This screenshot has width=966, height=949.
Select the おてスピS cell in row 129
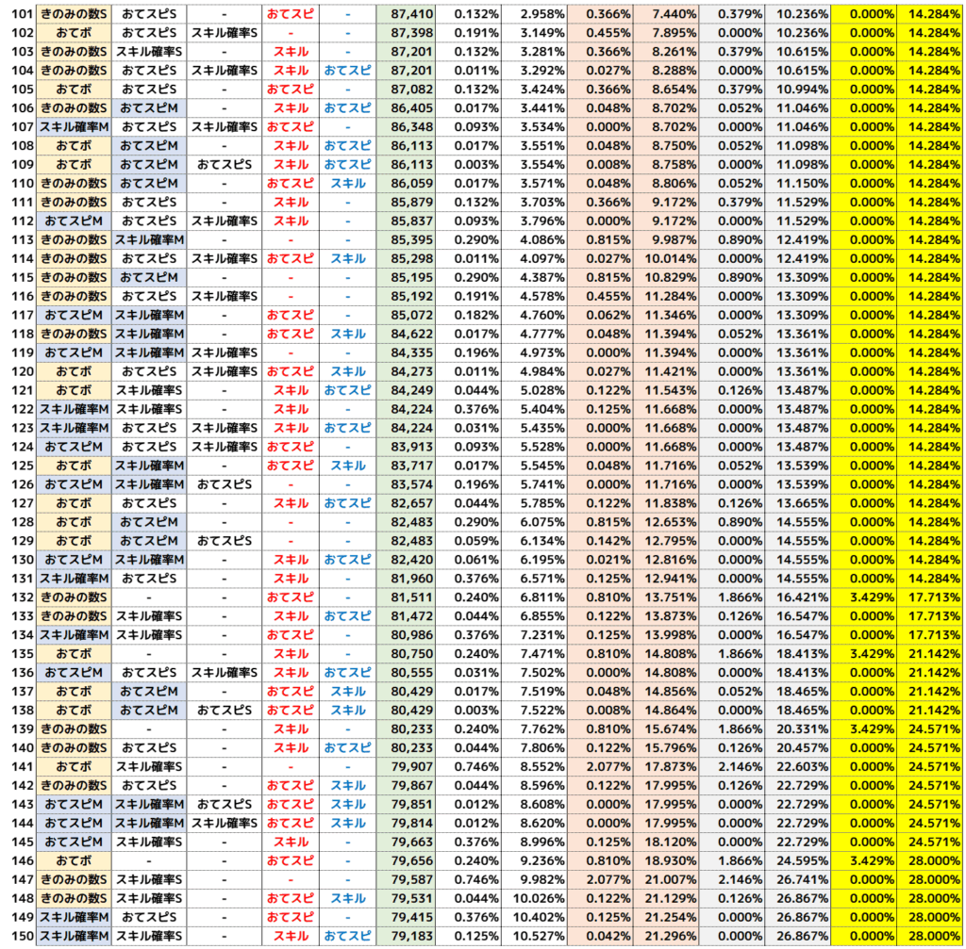pos(224,541)
